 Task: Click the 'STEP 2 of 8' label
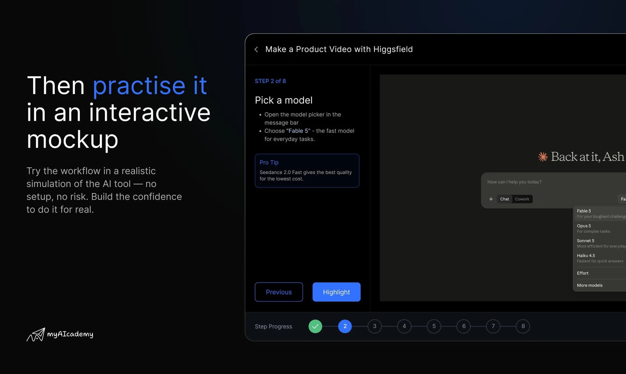(x=270, y=81)
